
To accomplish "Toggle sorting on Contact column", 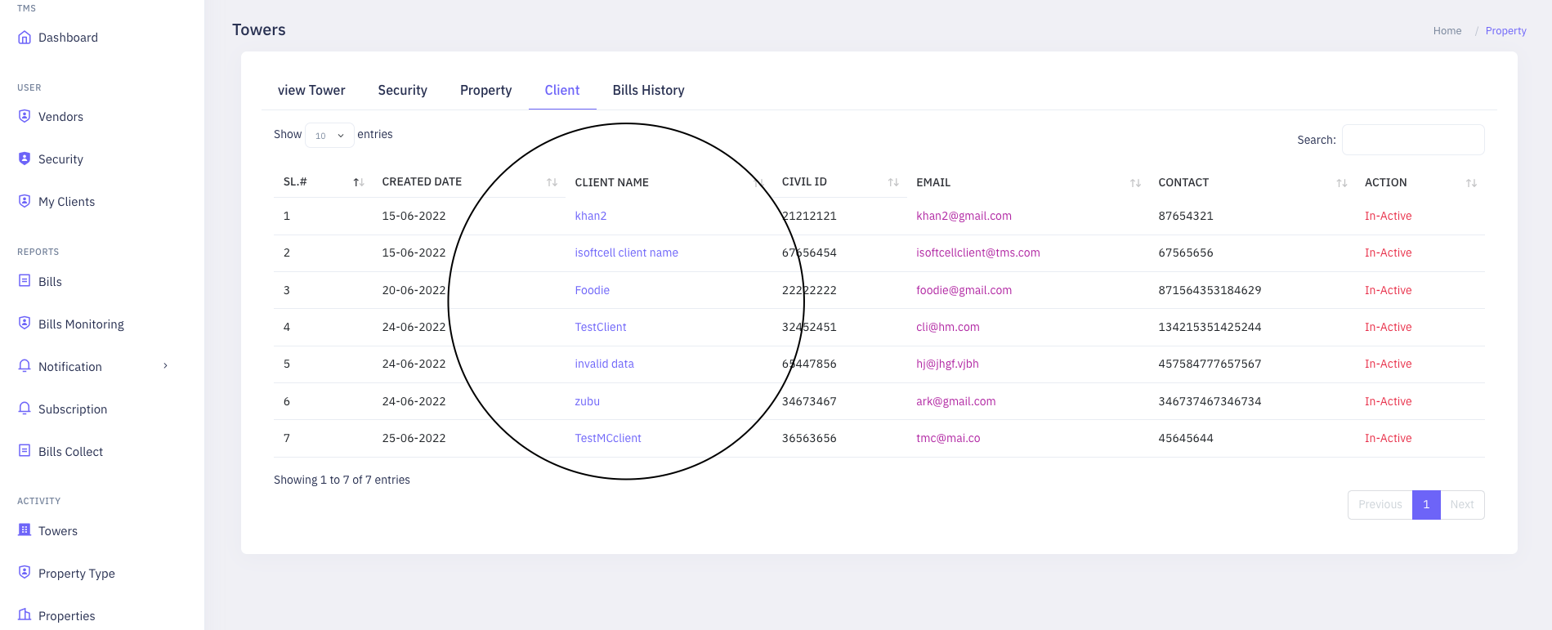I will click(x=1341, y=183).
